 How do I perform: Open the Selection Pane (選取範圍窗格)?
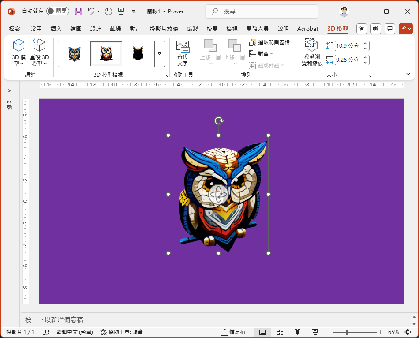click(x=269, y=42)
